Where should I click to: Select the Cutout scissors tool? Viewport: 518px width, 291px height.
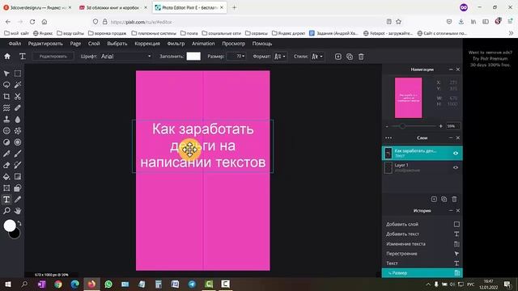pyautogui.click(x=18, y=96)
